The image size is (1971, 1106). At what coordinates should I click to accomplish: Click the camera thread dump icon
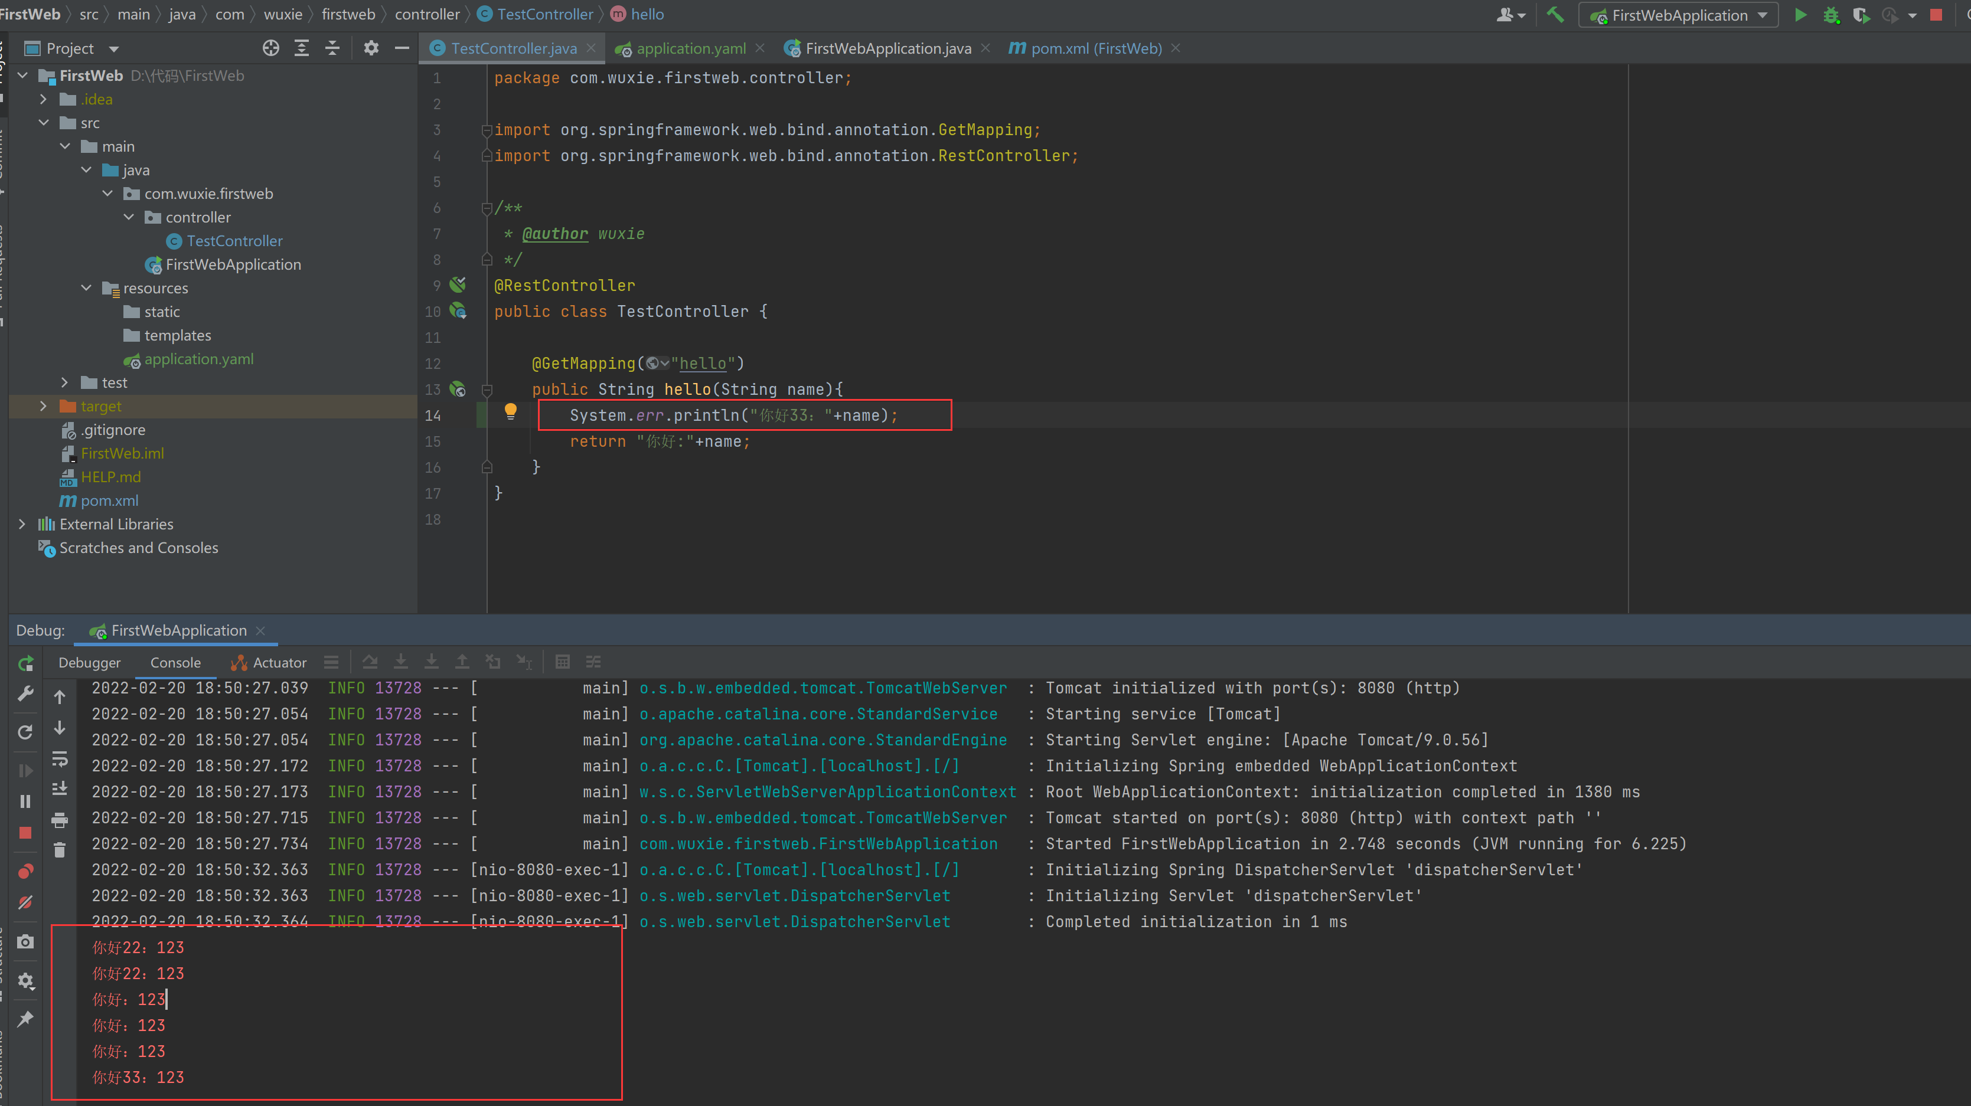[x=26, y=941]
